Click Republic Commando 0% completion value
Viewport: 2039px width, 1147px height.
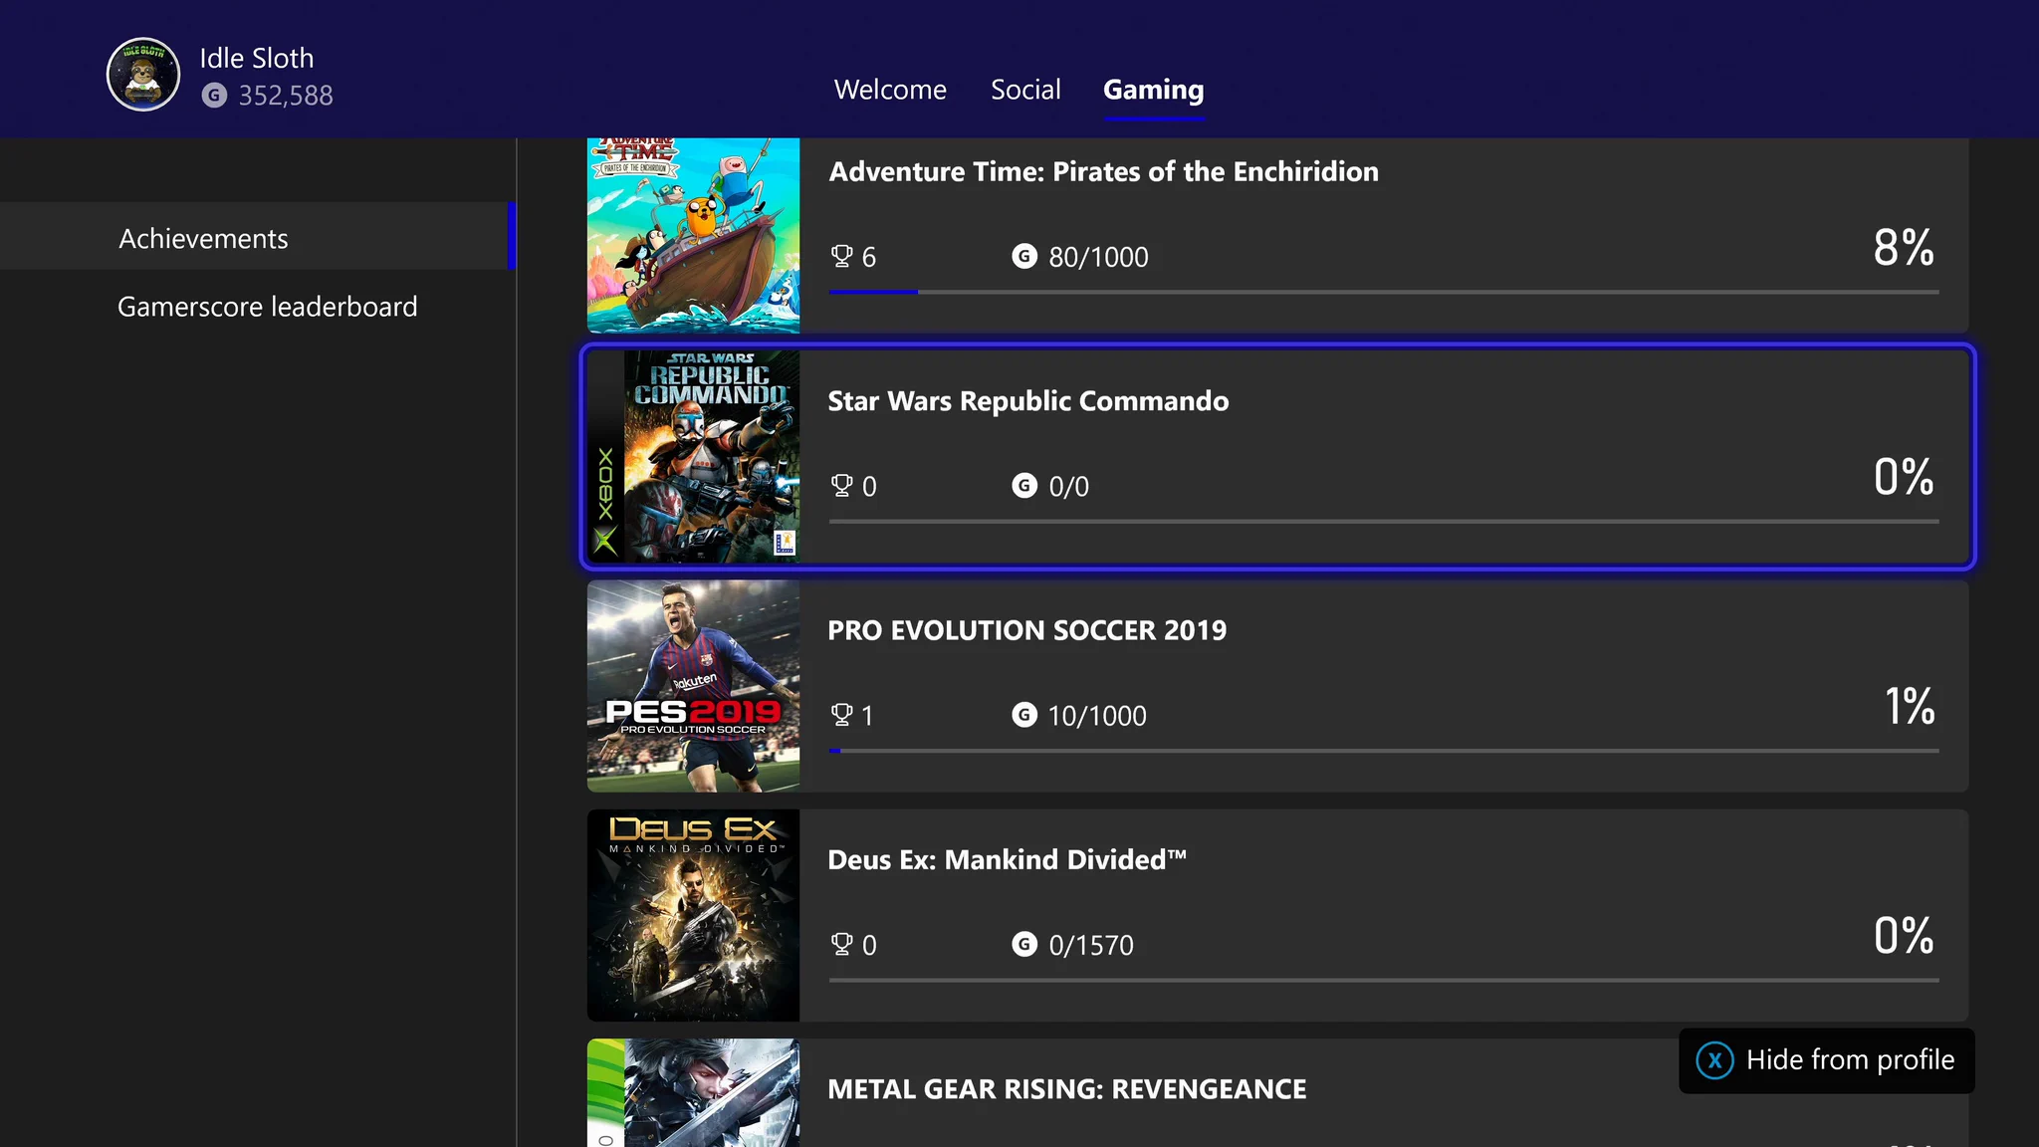tap(1904, 477)
